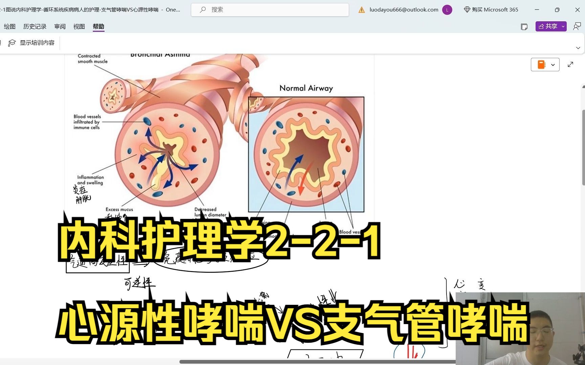Click 'Inflammation and swelling' label
Image resolution: width=585 pixels, height=365 pixels.
click(90, 180)
